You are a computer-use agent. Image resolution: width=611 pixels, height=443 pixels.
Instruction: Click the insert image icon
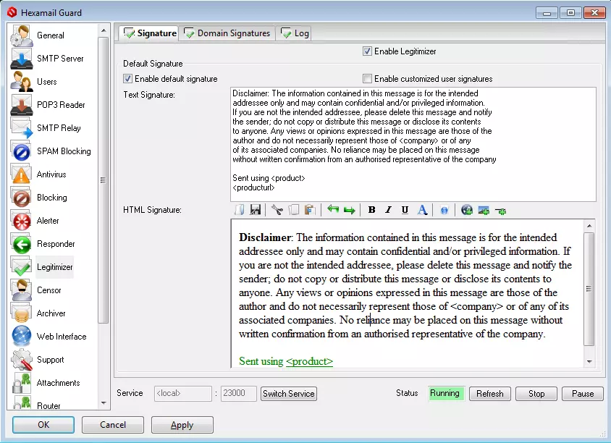pyautogui.click(x=484, y=210)
